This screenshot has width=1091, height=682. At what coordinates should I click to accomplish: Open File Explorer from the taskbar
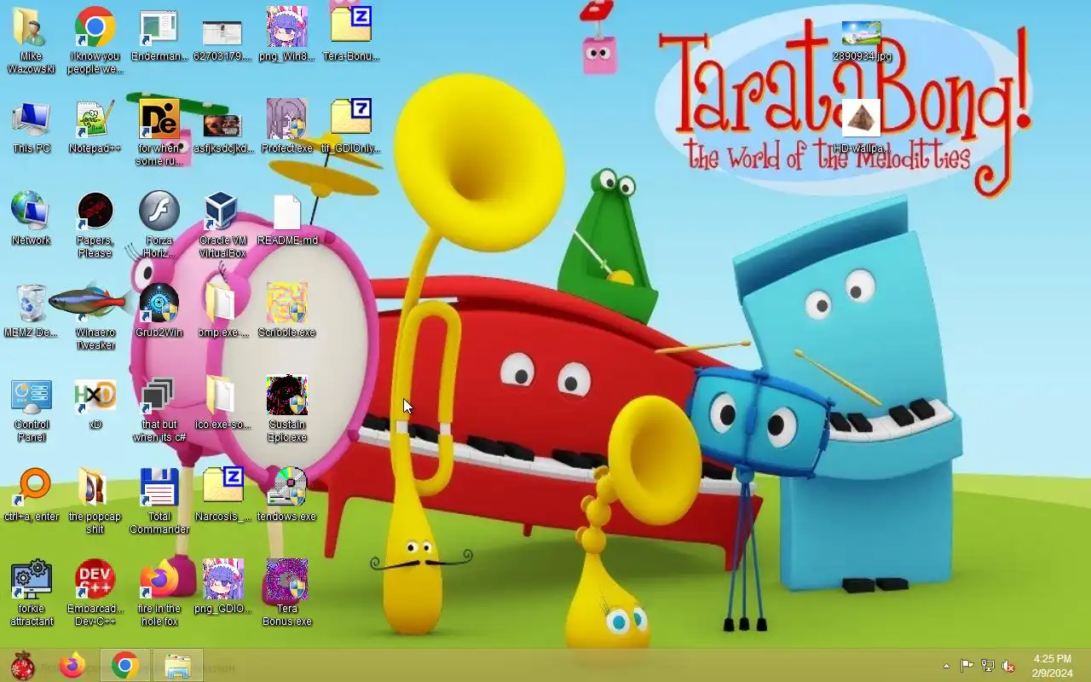coord(177,666)
